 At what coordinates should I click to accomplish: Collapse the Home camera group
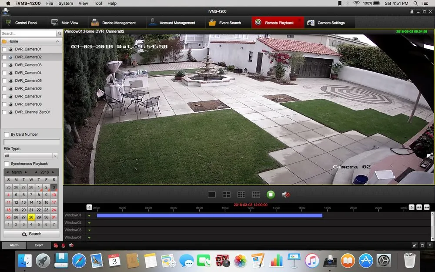(58, 41)
